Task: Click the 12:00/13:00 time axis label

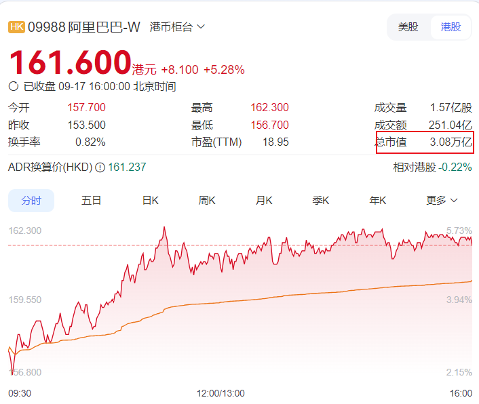Action: point(221,393)
